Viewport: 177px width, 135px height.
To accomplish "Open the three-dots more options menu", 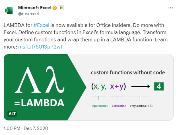I will pyautogui.click(x=170, y=8).
